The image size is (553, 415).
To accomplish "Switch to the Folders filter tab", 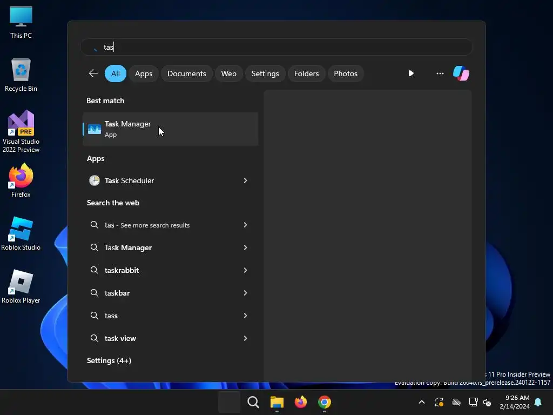I will pos(307,73).
